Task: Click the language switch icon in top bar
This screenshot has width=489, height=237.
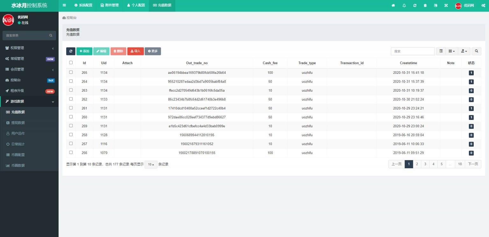Action: 436,5
